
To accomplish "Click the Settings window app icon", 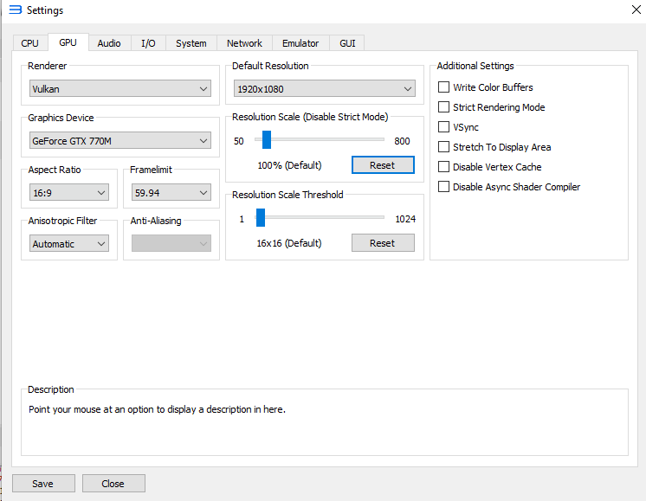I will 14,10.
